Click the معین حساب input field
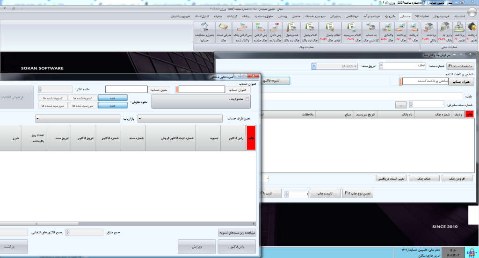The height and width of the screenshot is (258, 479). [126, 89]
